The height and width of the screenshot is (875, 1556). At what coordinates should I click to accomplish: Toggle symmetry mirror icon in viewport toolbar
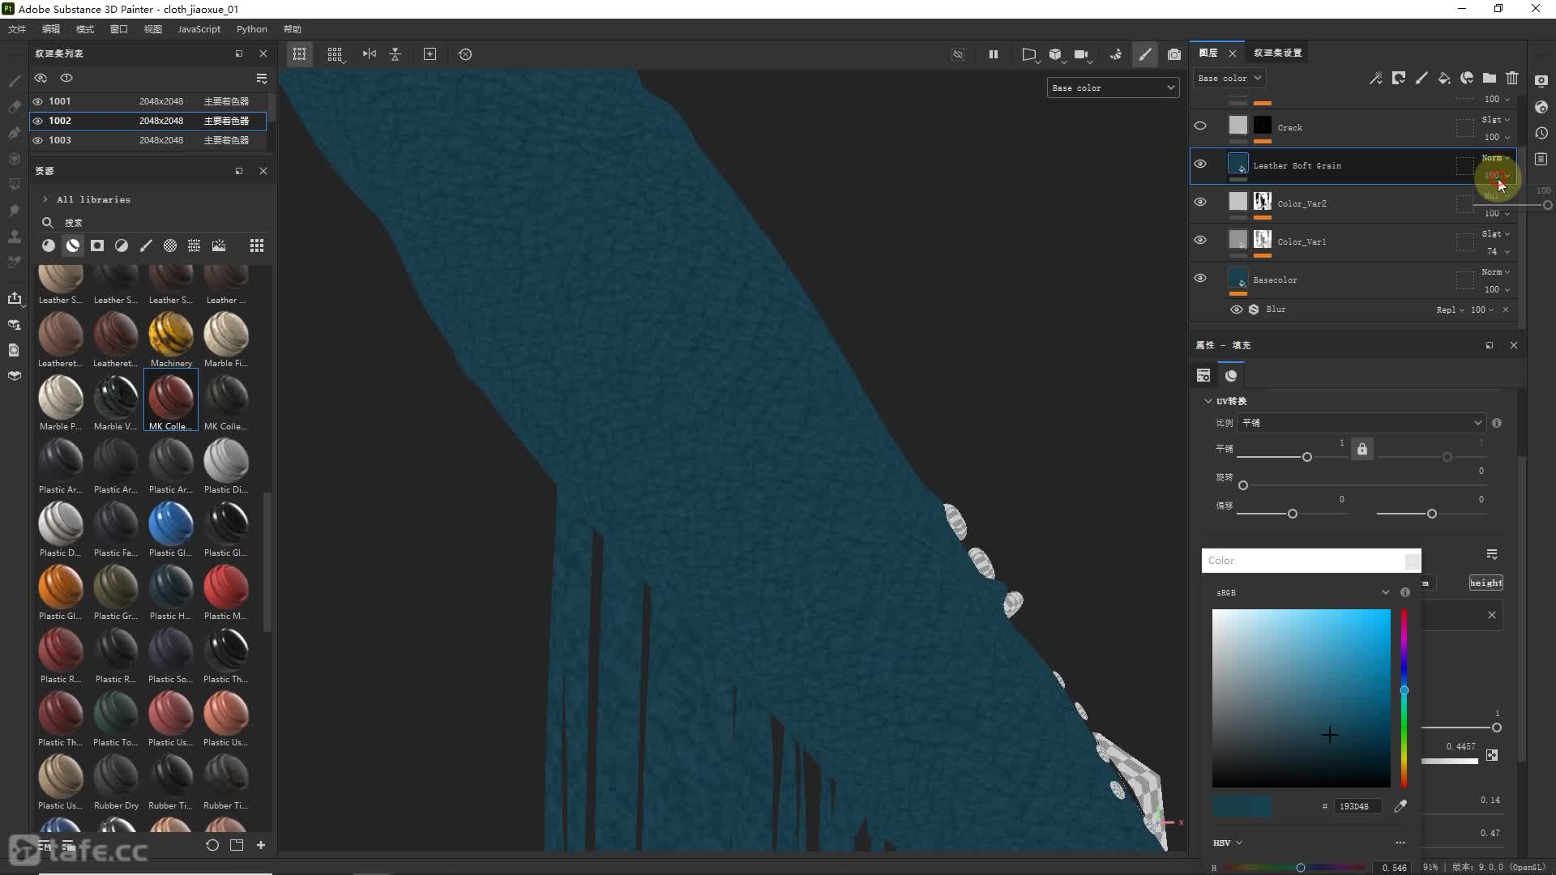[370, 54]
